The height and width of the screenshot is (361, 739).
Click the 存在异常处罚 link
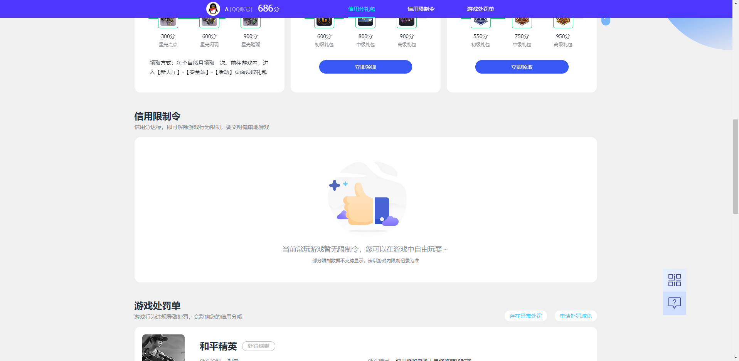click(x=526, y=316)
